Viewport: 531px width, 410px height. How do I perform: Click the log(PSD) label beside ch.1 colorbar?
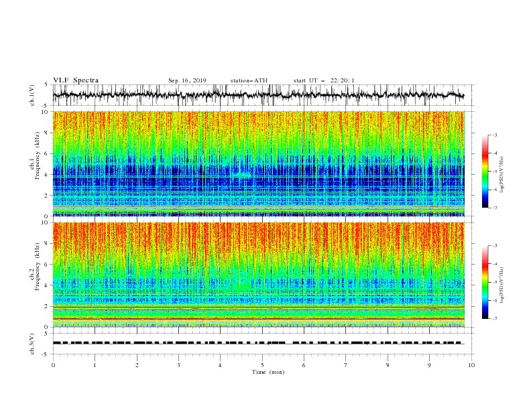[501, 174]
